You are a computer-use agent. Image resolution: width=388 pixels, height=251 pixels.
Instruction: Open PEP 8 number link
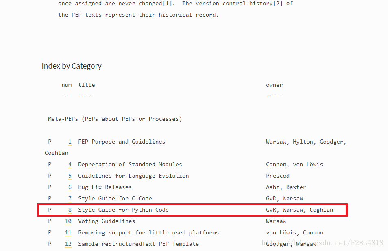[x=70, y=210]
